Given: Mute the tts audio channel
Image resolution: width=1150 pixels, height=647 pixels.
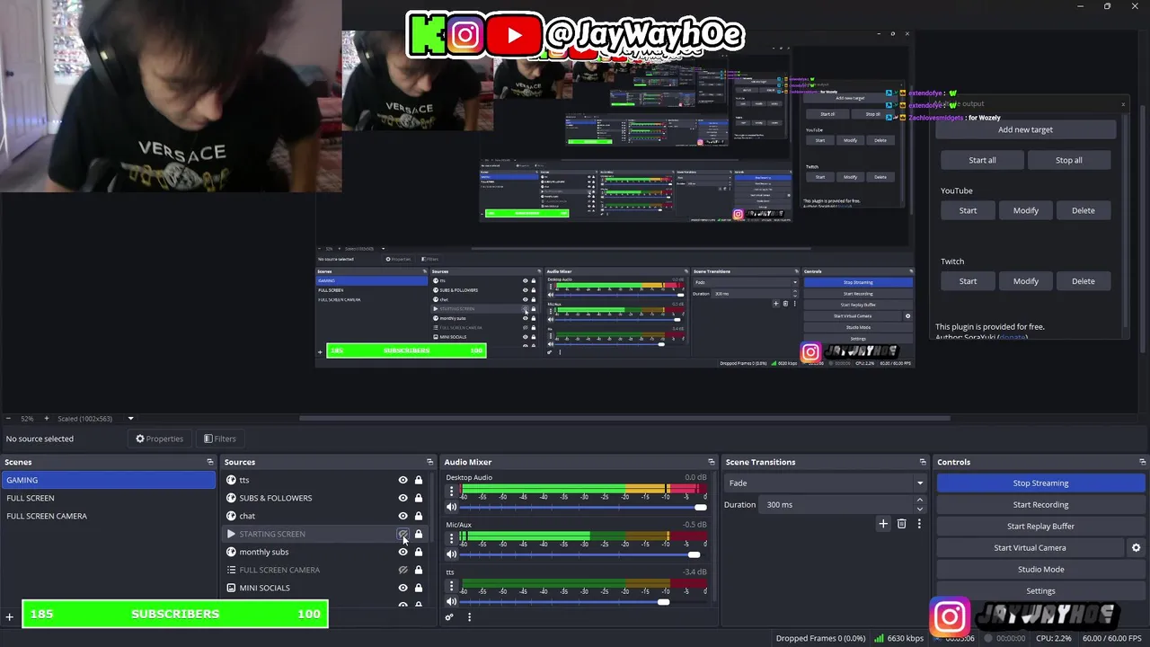Looking at the screenshot, I should pos(451,601).
